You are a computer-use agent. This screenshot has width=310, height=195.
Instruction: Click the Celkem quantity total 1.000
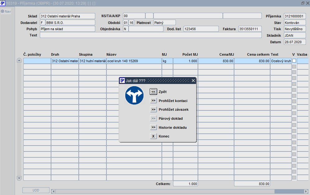186,184
